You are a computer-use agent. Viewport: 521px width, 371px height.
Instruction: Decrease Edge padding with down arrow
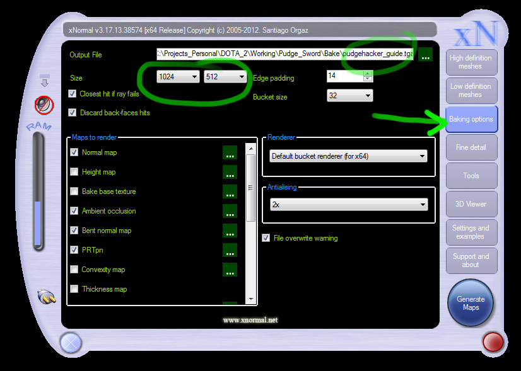(x=368, y=79)
